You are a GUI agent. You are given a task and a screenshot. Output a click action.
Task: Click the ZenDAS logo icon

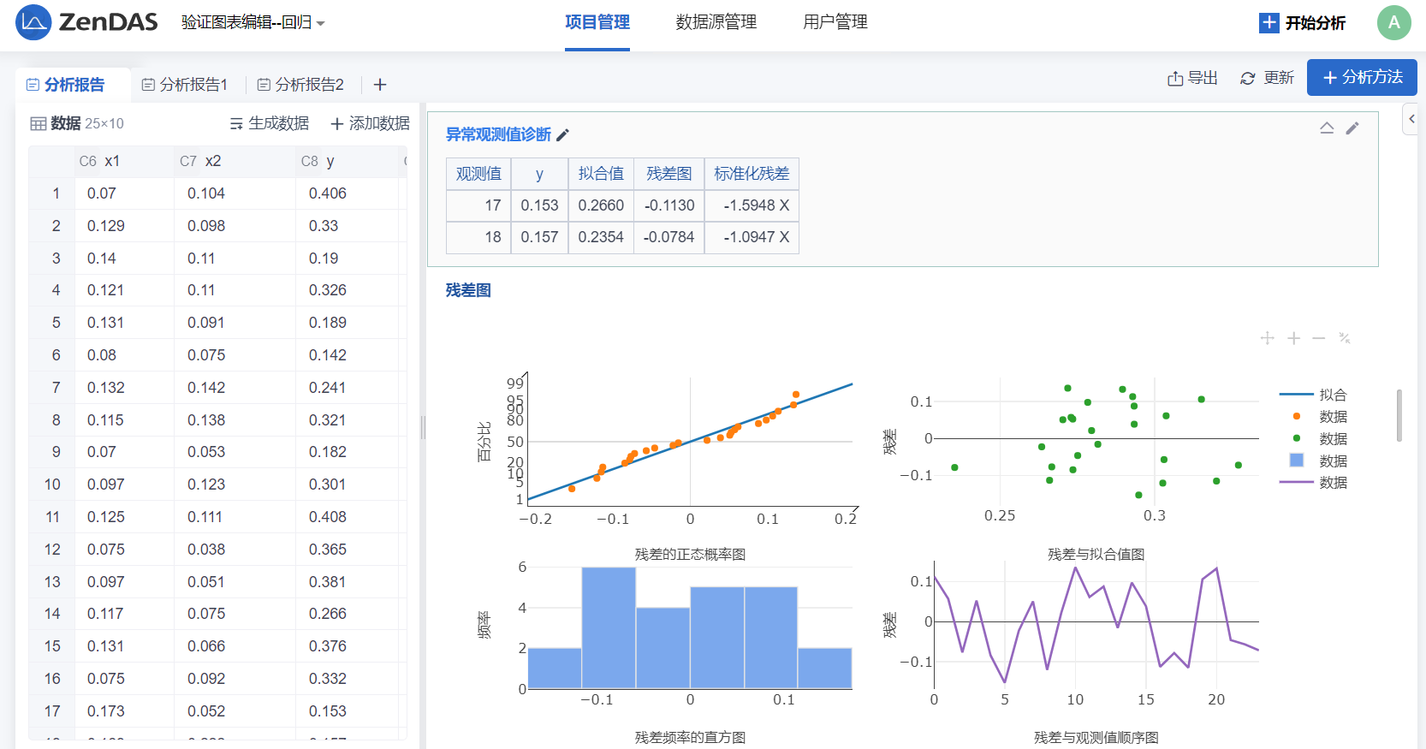pos(33,22)
